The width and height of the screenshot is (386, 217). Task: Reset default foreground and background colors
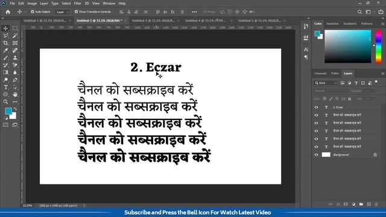pyautogui.click(x=6, y=118)
